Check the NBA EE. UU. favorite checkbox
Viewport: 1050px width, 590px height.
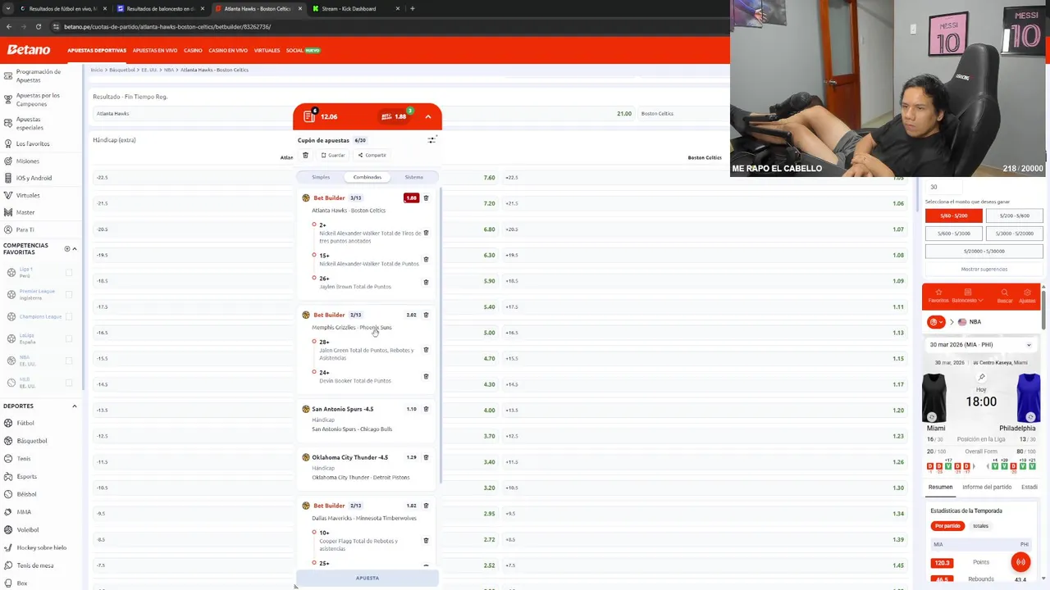(69, 361)
